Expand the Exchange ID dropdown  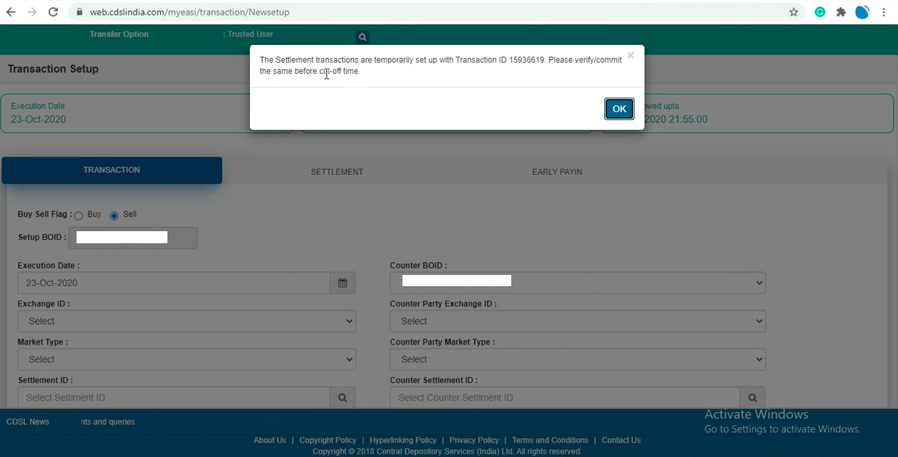[187, 321]
